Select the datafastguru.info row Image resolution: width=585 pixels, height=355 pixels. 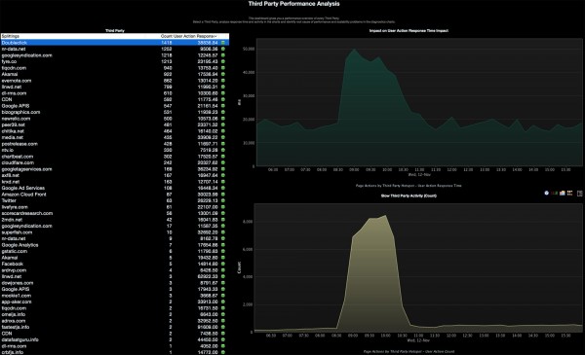tap(114, 339)
